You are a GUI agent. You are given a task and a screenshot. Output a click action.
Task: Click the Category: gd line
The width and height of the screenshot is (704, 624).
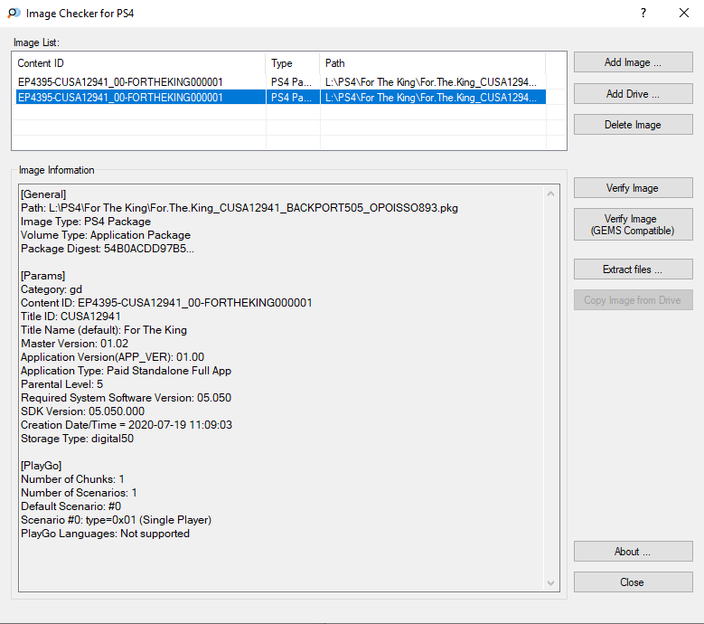point(52,289)
